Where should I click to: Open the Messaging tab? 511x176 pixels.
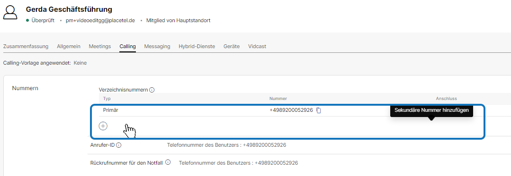pos(157,46)
